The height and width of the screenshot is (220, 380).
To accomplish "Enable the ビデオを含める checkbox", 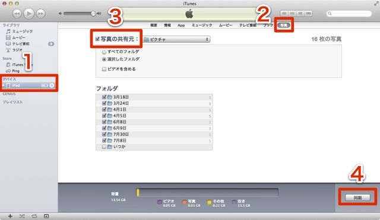I will point(104,69).
